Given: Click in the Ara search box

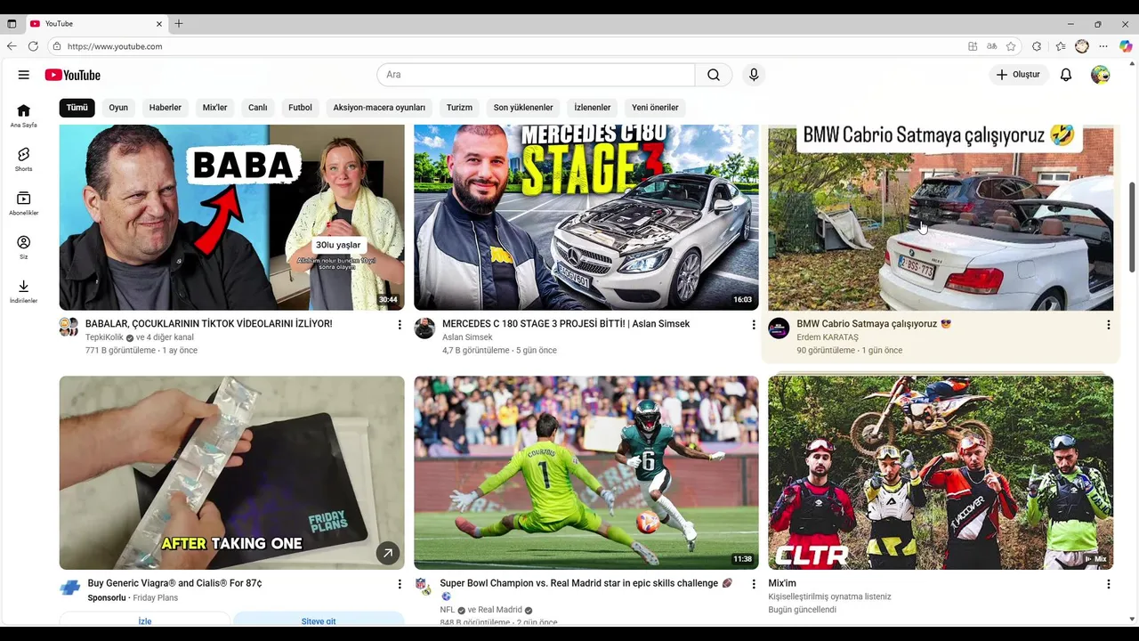Looking at the screenshot, I should pyautogui.click(x=536, y=75).
